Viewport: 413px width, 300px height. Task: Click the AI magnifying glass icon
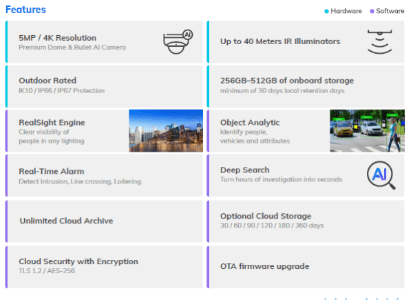point(381,175)
